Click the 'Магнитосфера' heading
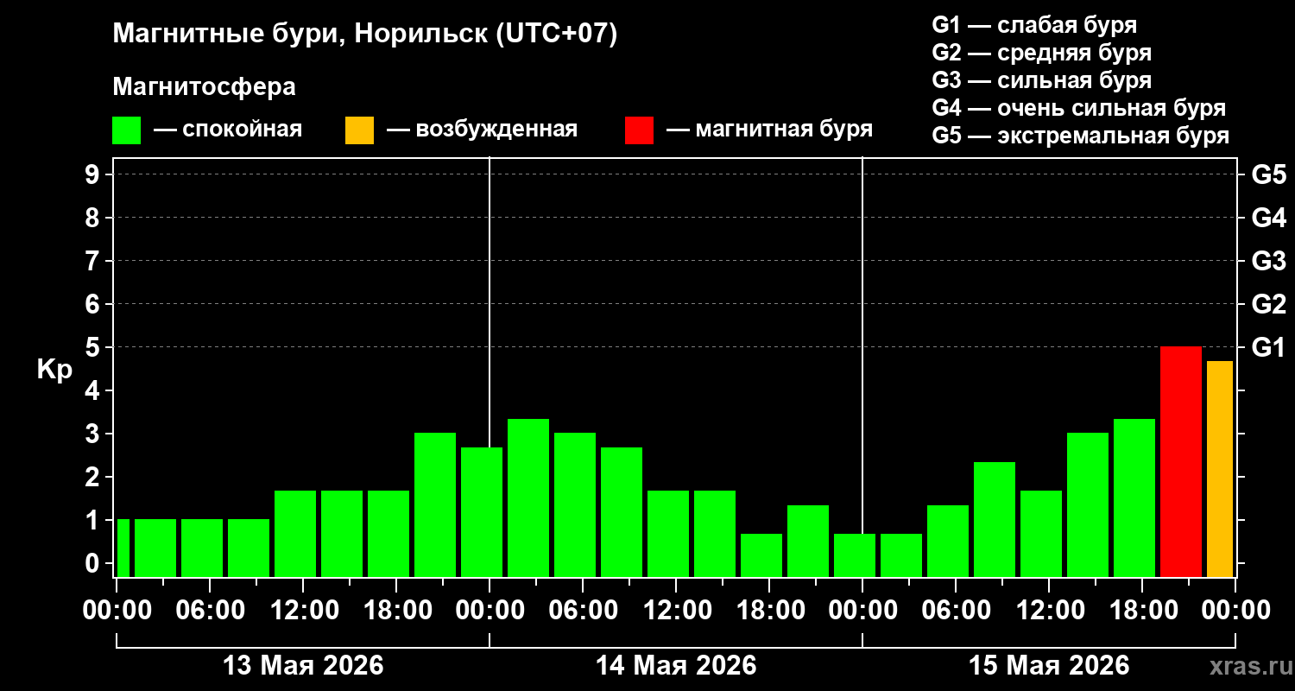This screenshot has height=691, width=1295. click(205, 87)
